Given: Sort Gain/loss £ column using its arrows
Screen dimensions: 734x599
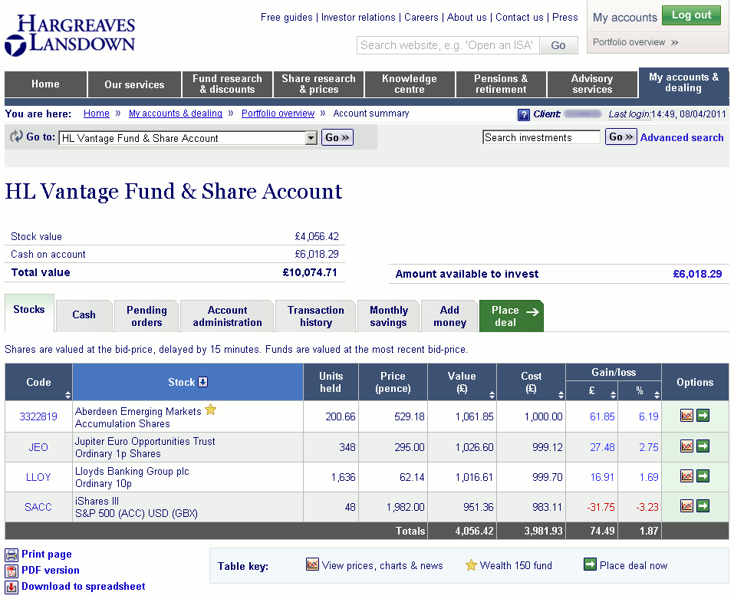Looking at the screenshot, I should point(614,394).
